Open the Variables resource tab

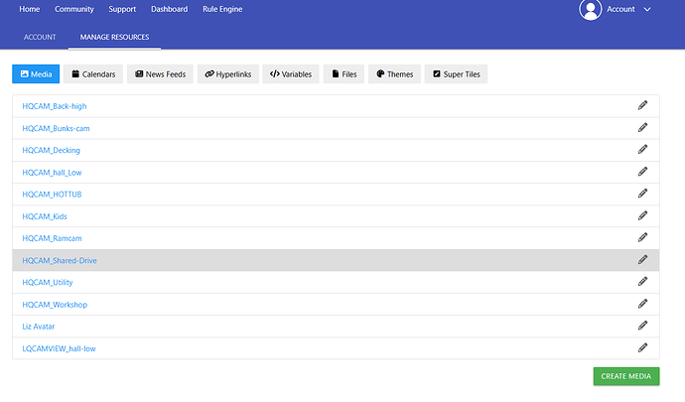[x=291, y=74]
